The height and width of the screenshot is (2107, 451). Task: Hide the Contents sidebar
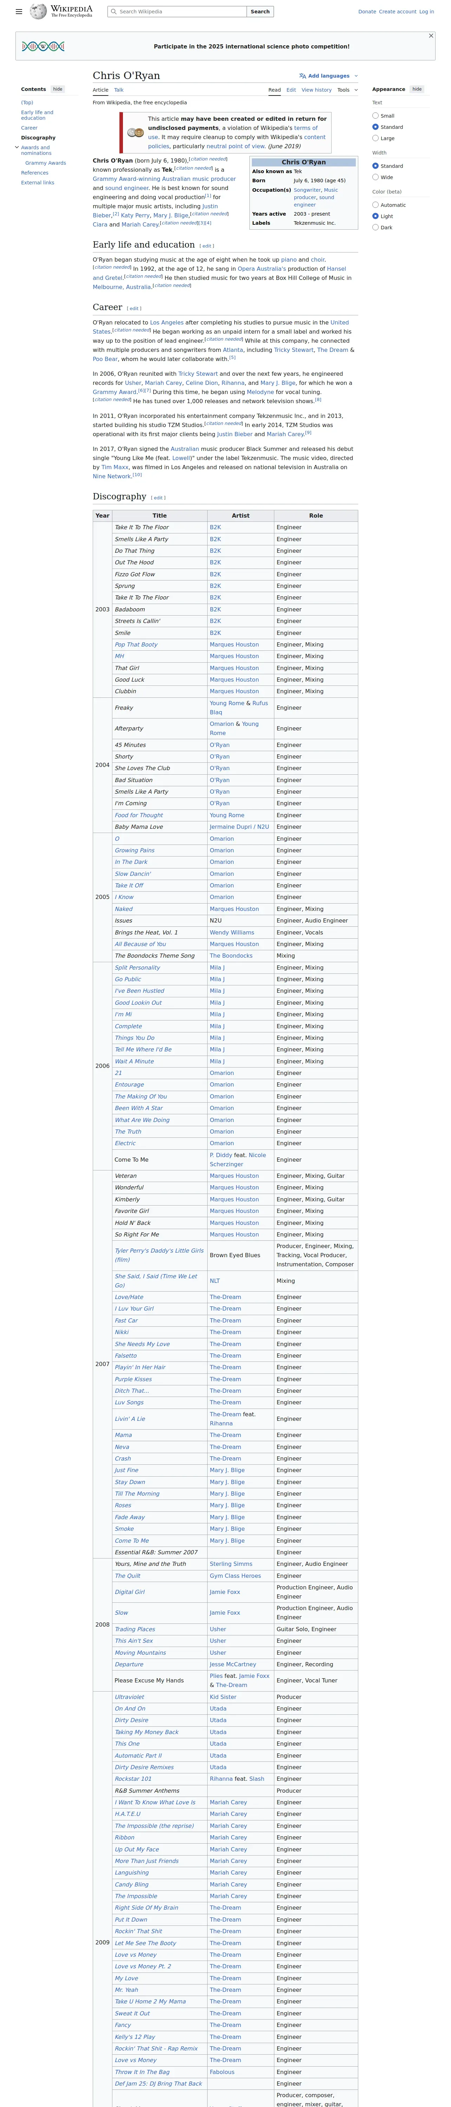(x=57, y=89)
